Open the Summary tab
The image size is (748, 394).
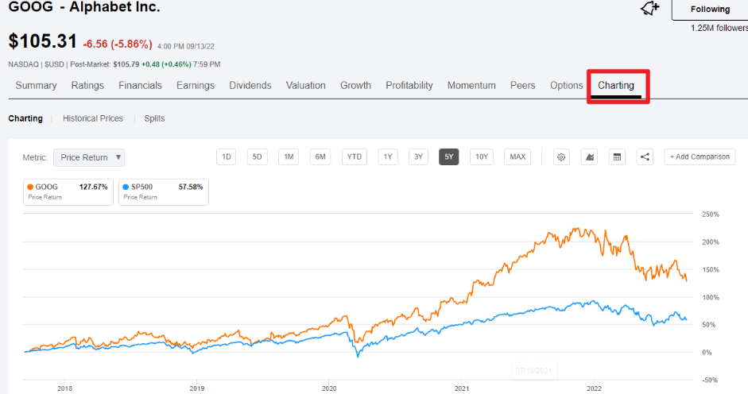pos(37,85)
